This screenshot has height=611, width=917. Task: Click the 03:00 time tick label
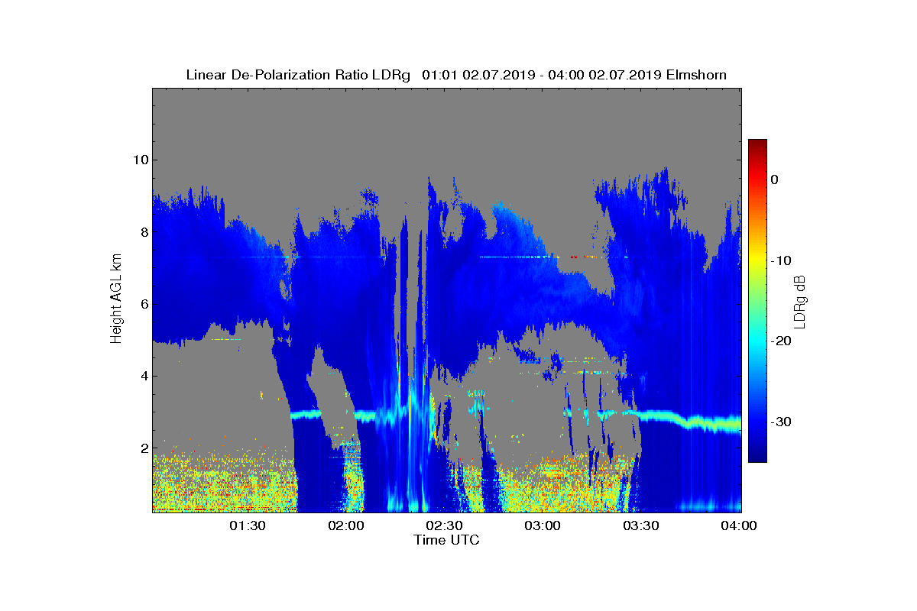pyautogui.click(x=543, y=526)
